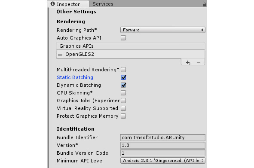Image resolution: width=254 pixels, height=168 pixels.
Task: Add a graphics API with the plus button
Action: (x=188, y=62)
